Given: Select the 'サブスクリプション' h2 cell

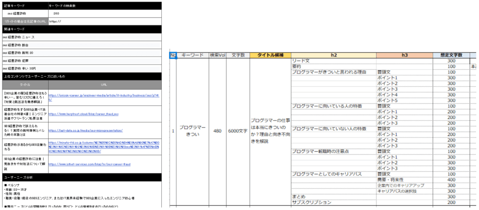Looking at the screenshot, I should 334,203.
